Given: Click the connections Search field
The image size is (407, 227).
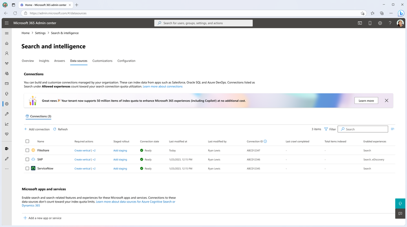Looking at the screenshot, I should click(363, 129).
